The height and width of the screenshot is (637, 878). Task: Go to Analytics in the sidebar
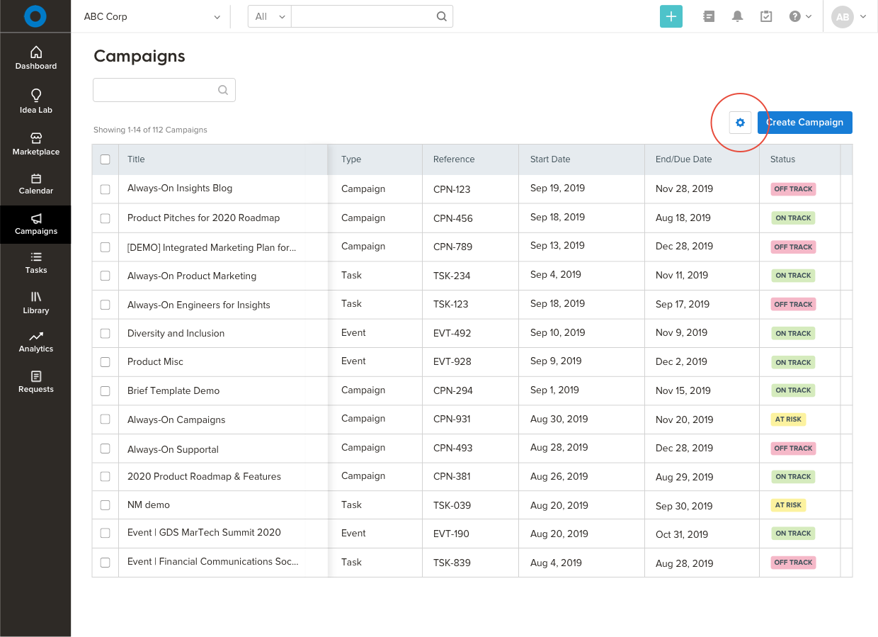36,342
